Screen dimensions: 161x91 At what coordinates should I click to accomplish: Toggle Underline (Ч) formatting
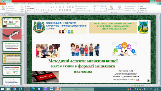point(41,10)
